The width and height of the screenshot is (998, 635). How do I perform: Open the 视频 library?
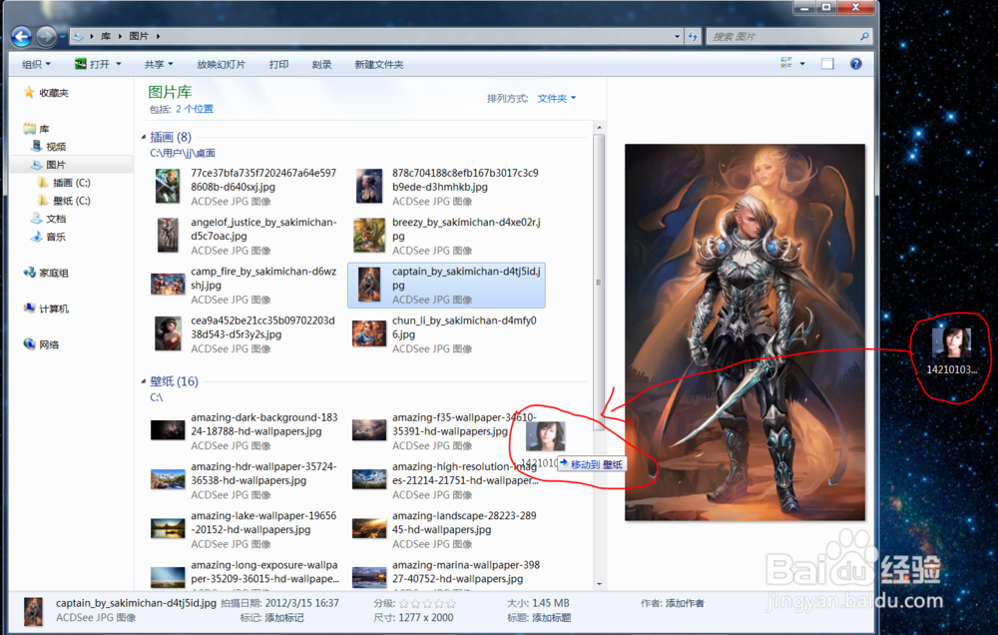[49, 147]
